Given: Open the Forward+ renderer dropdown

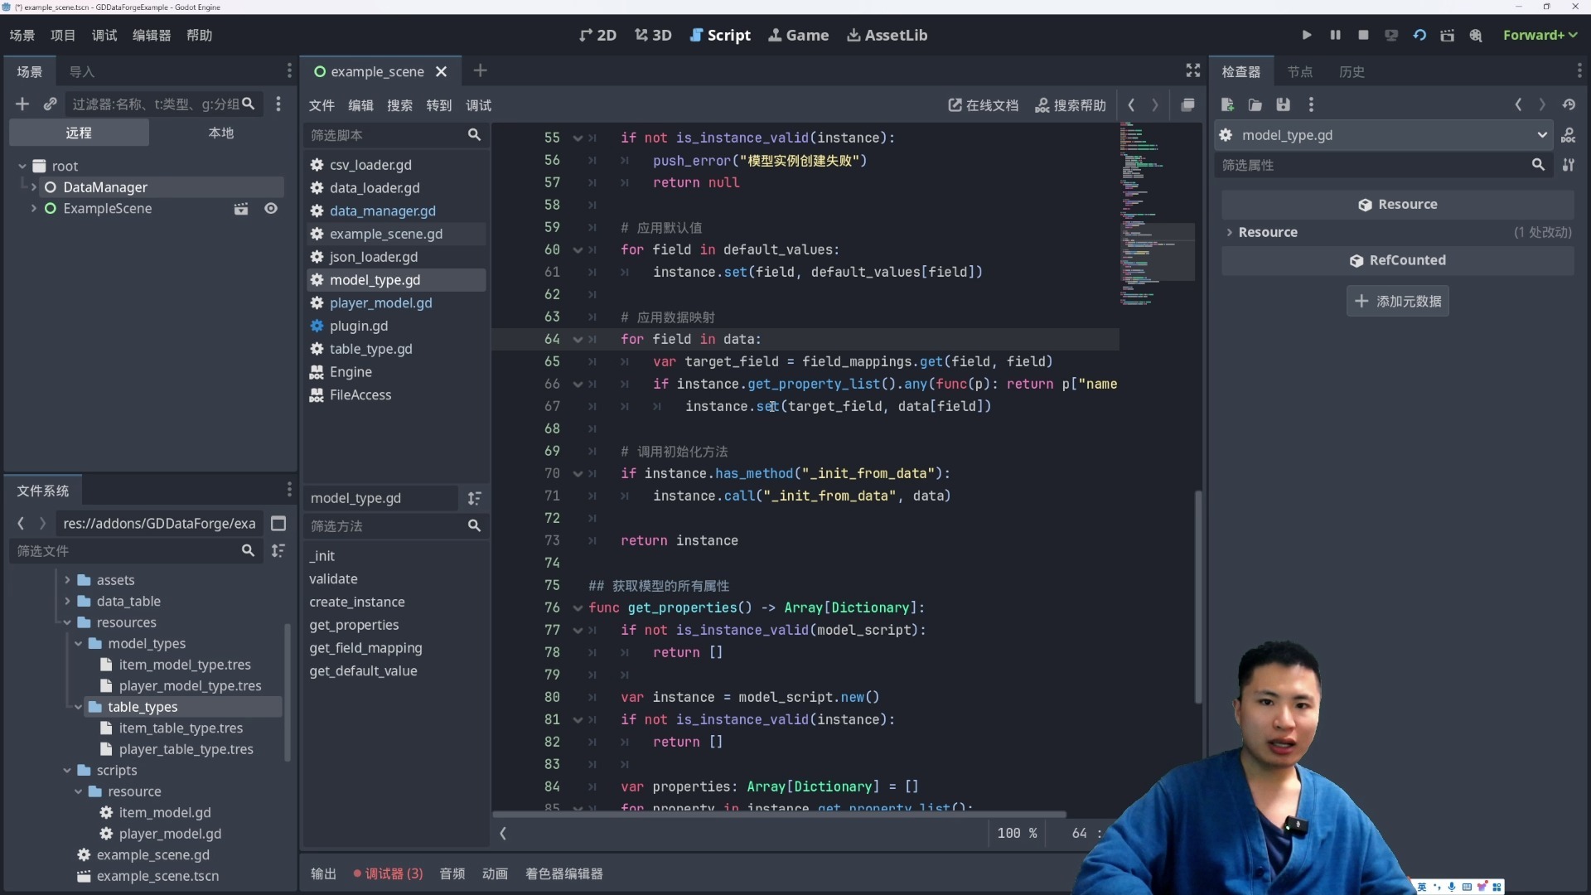Looking at the screenshot, I should tap(1540, 35).
